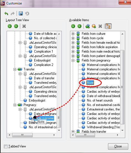Toggle tree hierarchy view in Available Items
This screenshot has width=131, height=153.
click(x=108, y=26)
